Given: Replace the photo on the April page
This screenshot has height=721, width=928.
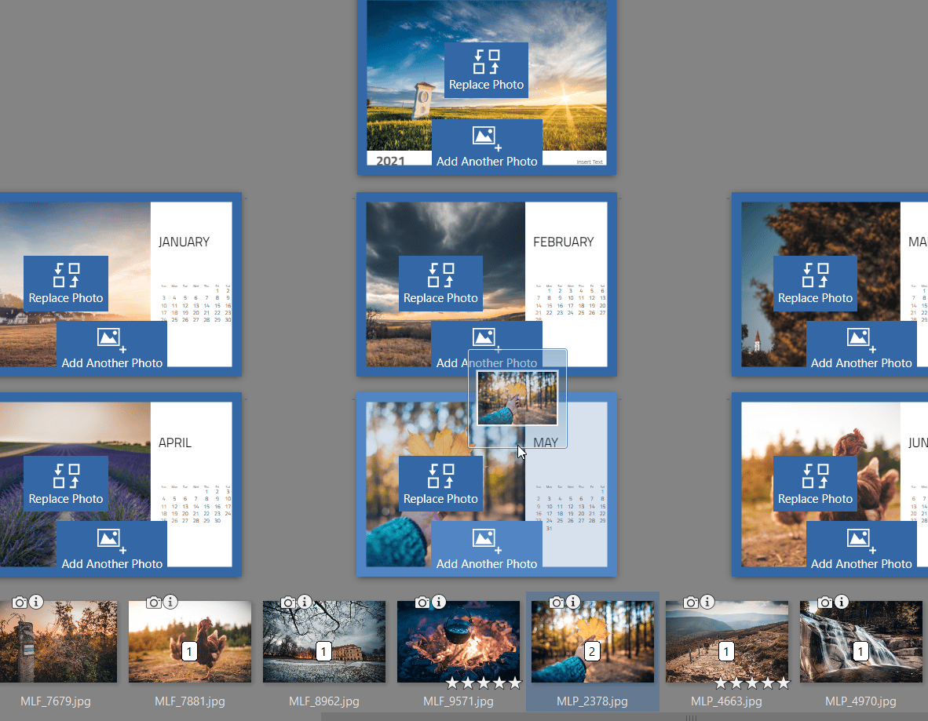Looking at the screenshot, I should (66, 484).
